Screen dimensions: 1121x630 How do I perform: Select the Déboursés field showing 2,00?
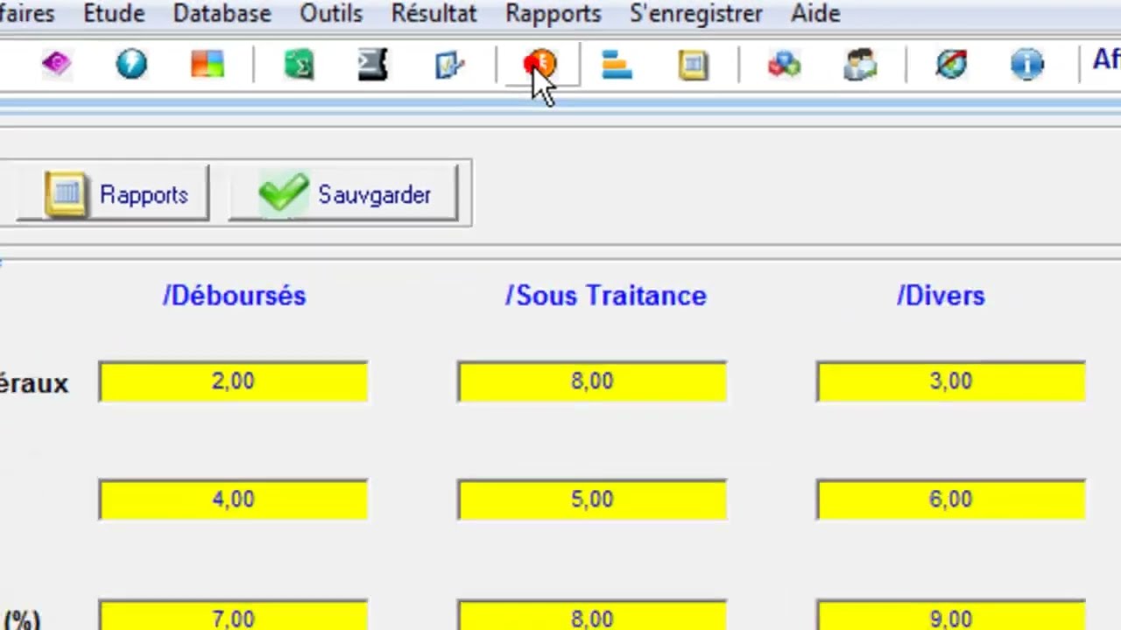233,381
